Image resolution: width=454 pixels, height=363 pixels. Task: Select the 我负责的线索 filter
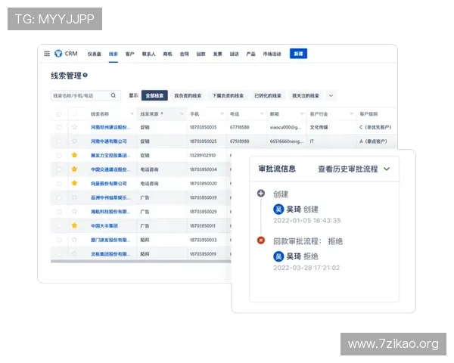coord(188,95)
